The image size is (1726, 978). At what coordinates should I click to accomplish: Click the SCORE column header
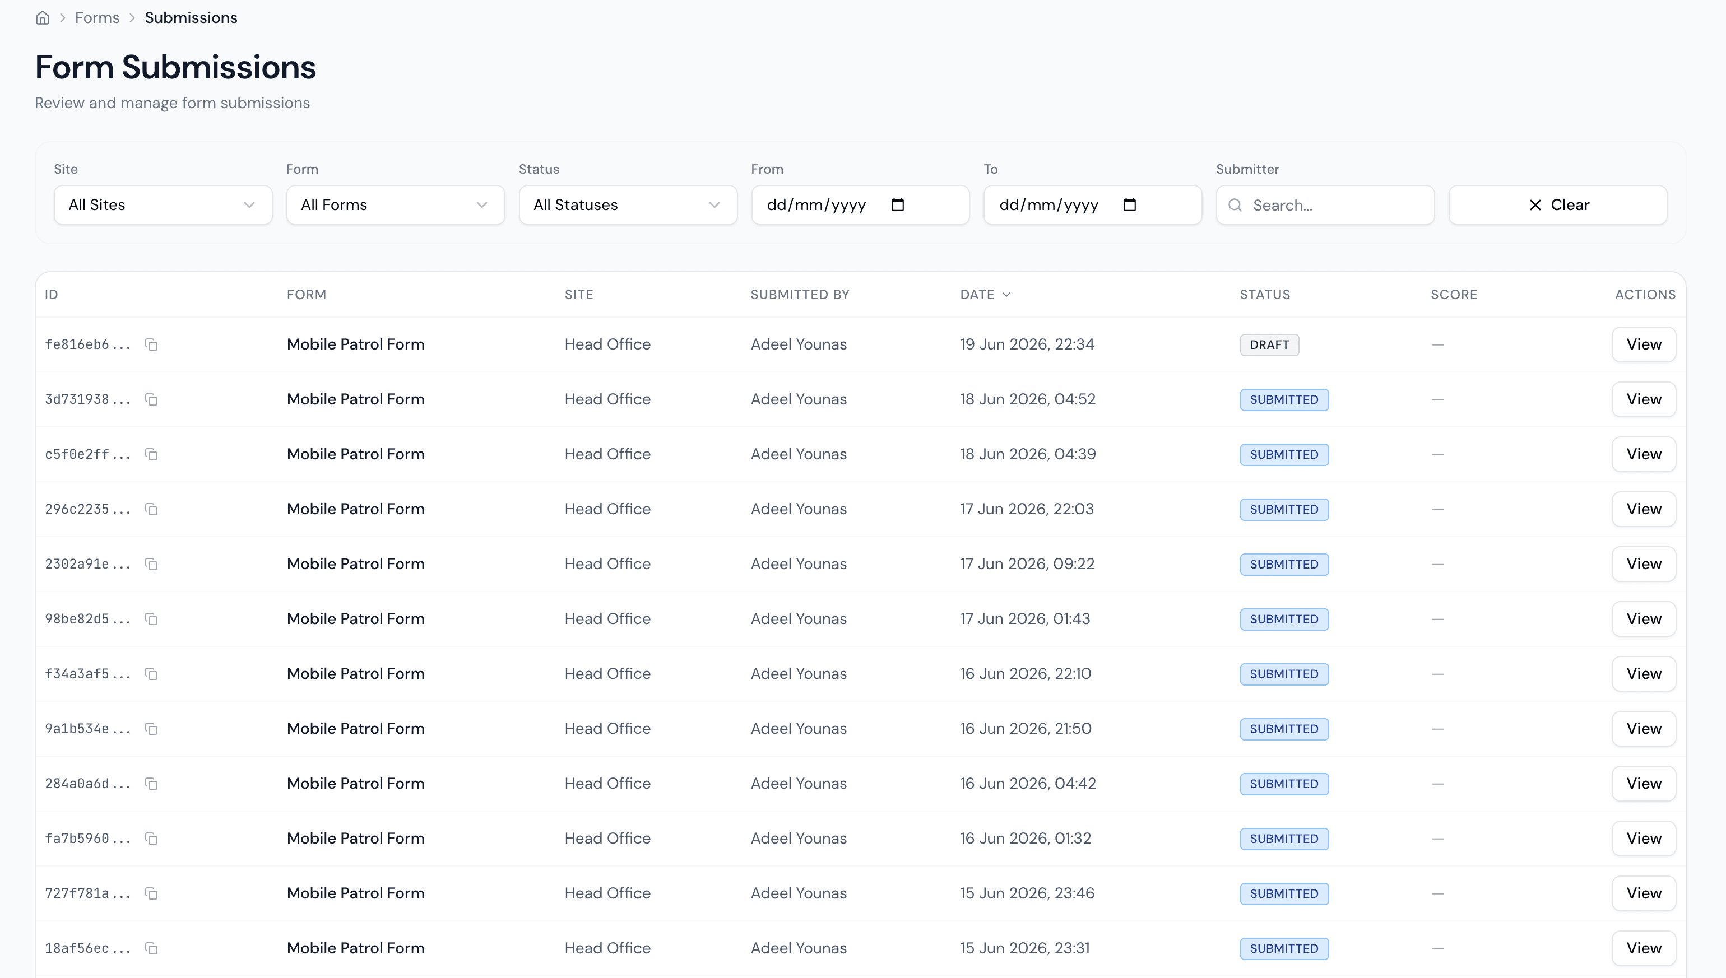[1454, 295]
